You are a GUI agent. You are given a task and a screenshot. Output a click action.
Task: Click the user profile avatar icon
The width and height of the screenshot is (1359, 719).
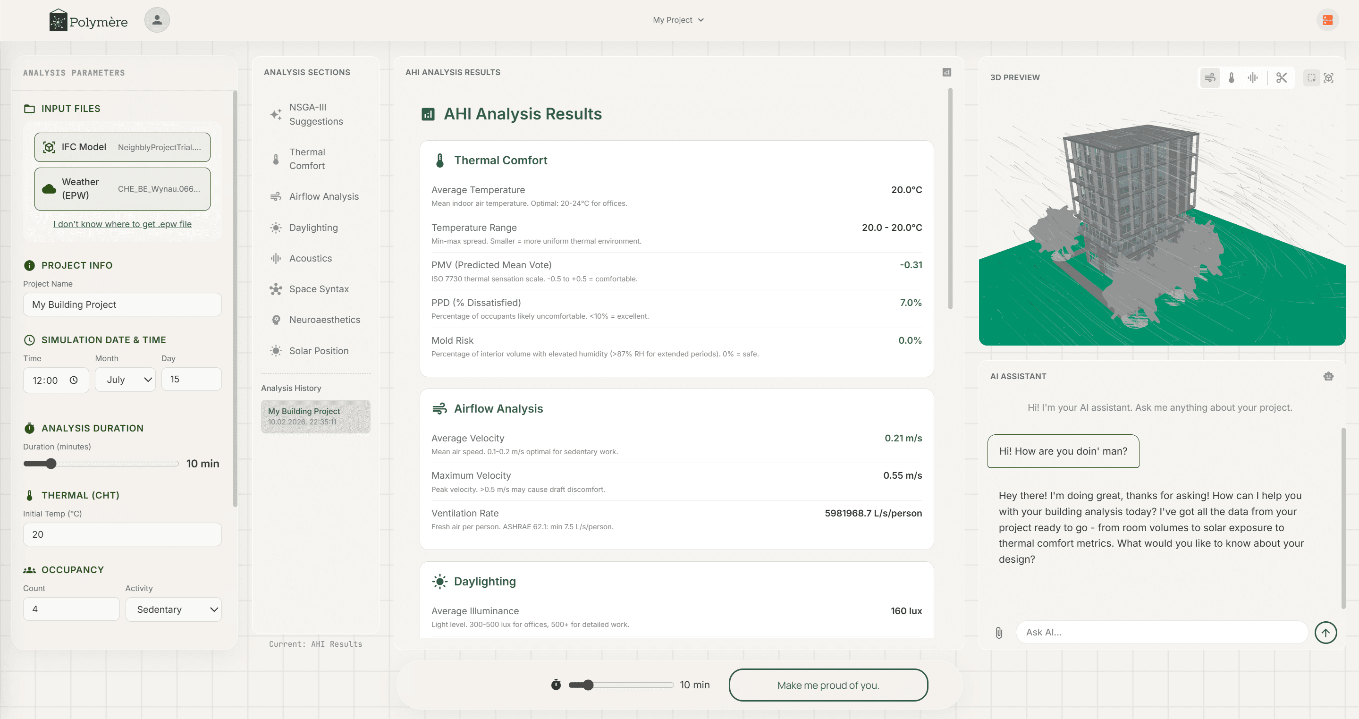[157, 20]
